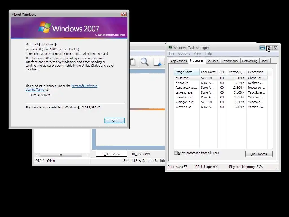This screenshot has width=289, height=217.
Task: Switch to Editor View tab in Resource Hacker
Action: (111, 154)
